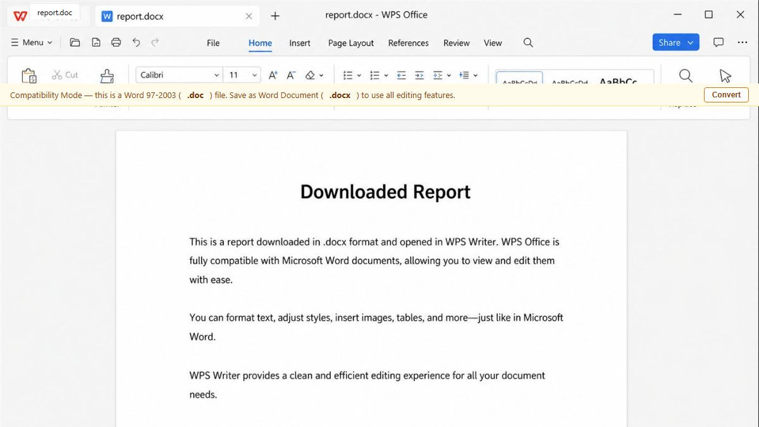Click the paragraph starting 'WPS Writer provides'
The height and width of the screenshot is (427, 759).
click(x=367, y=385)
